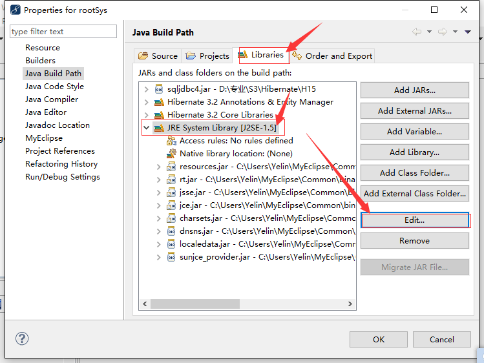484x363 pixels.
Task: Open the dialog view menu triangle
Action: click(468, 32)
